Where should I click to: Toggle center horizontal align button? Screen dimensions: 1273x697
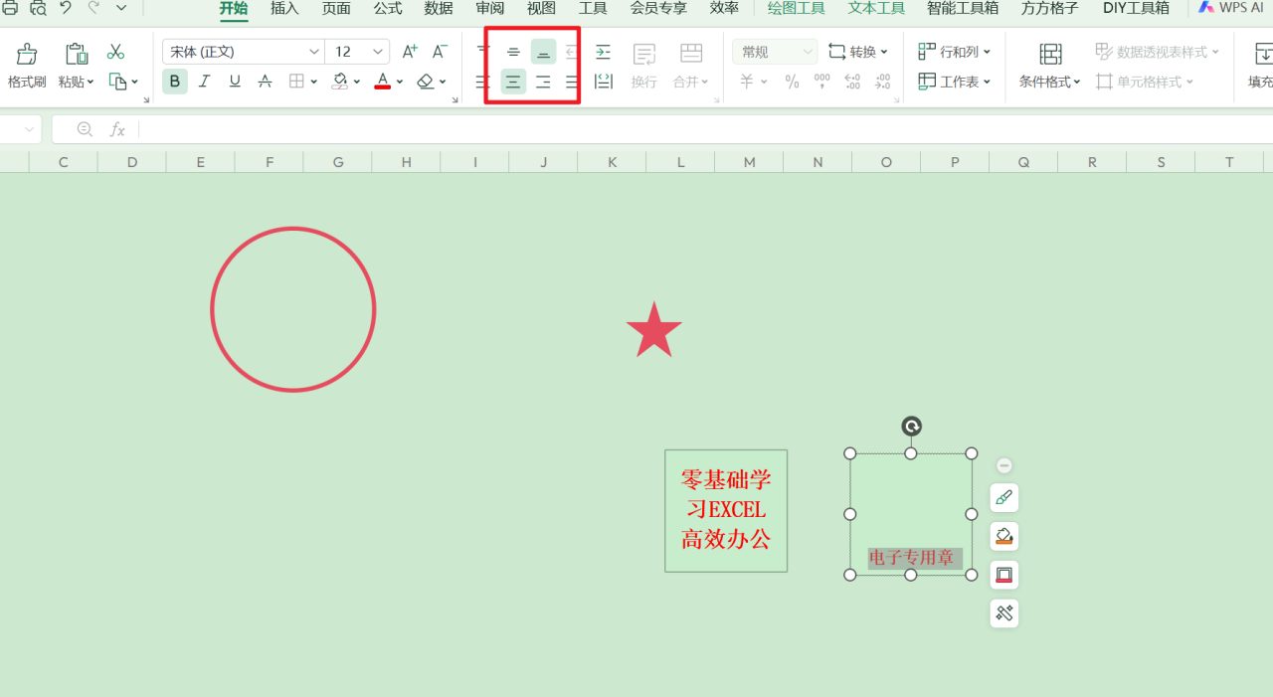pos(513,82)
